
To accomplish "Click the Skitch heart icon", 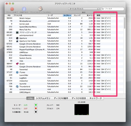I will (x=17, y=64).
